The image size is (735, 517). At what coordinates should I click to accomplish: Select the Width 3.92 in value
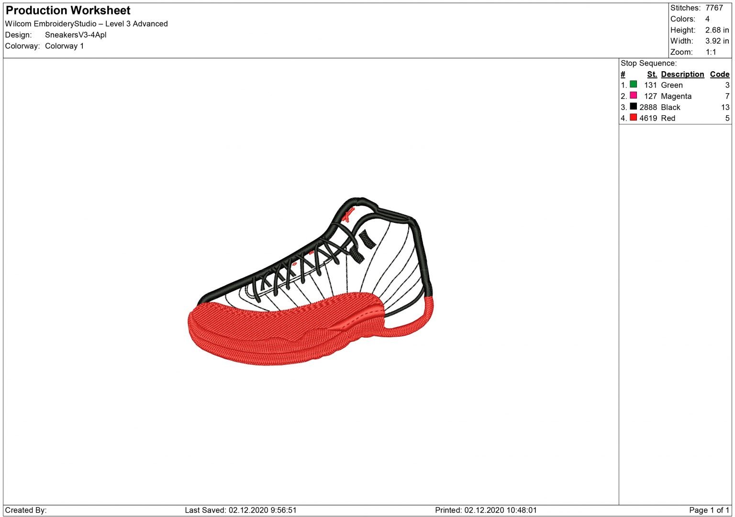click(717, 41)
